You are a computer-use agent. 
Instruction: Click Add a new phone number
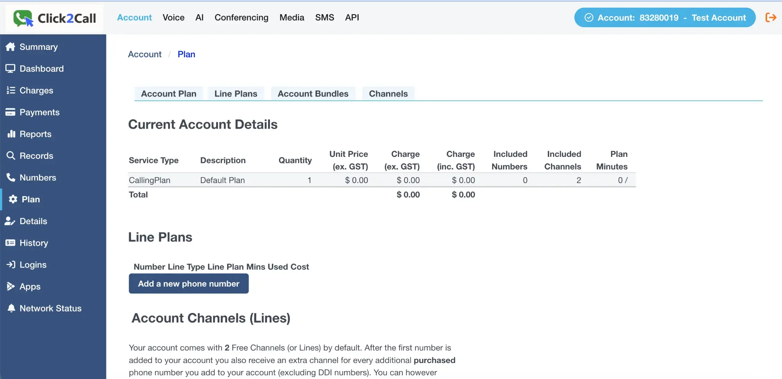189,284
